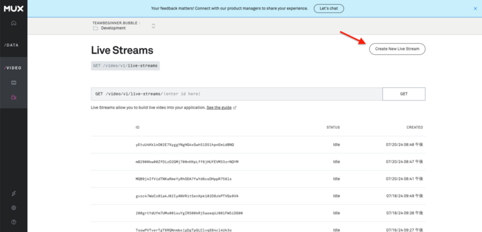Sort by the CREATED column header

click(415, 127)
